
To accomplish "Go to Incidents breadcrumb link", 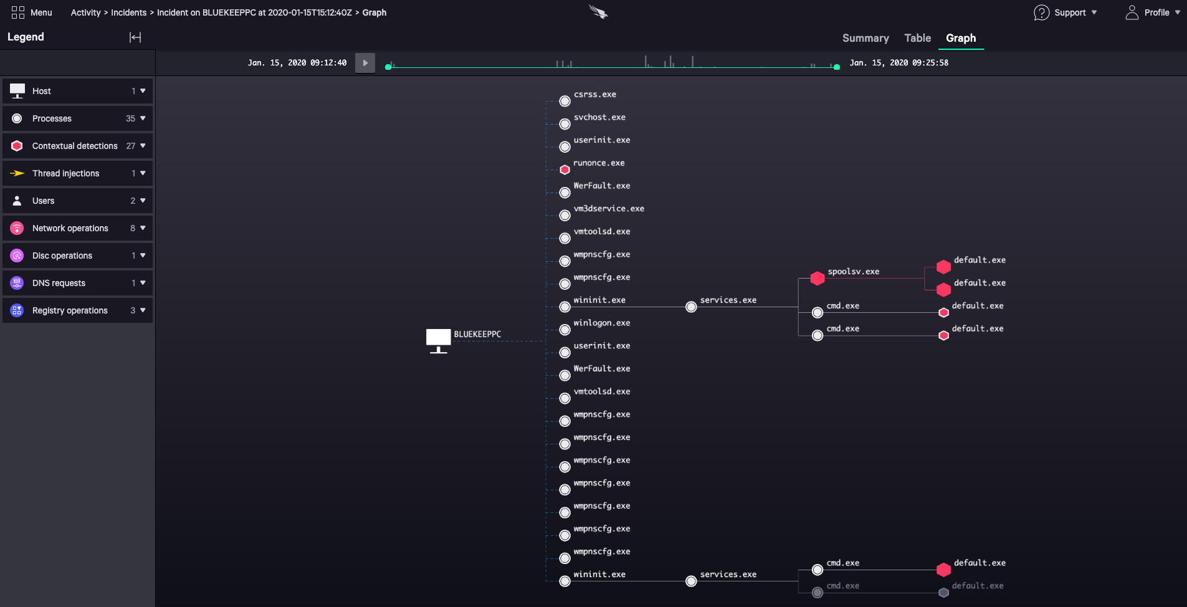I will pos(128,12).
